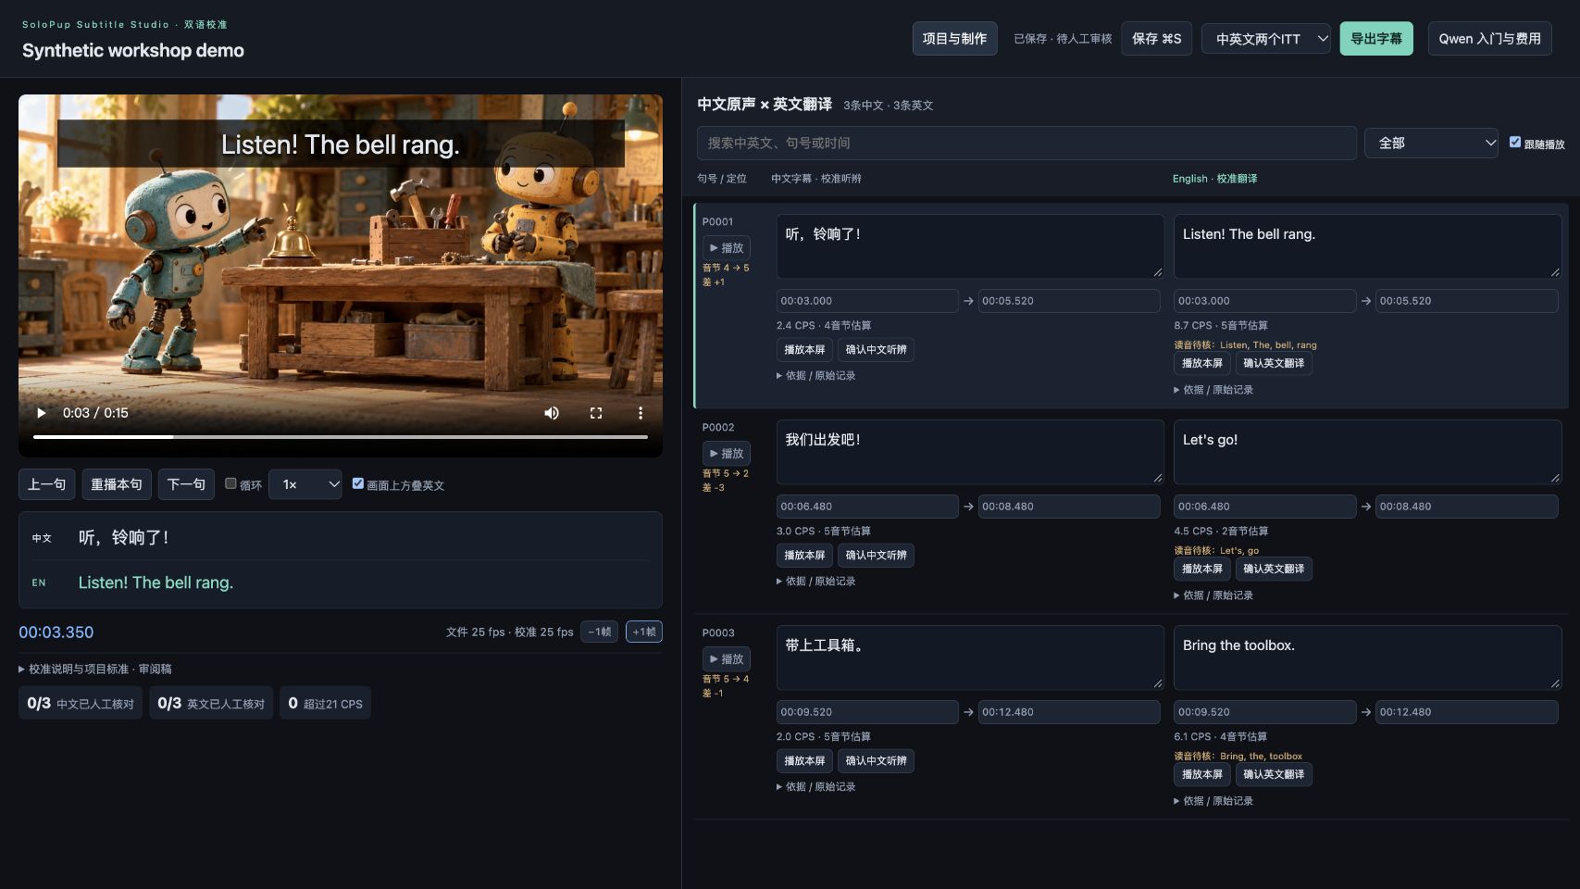The height and width of the screenshot is (889, 1580).
Task: Open the 中英文两个ITT export format dropdown
Action: pyautogui.click(x=1266, y=39)
